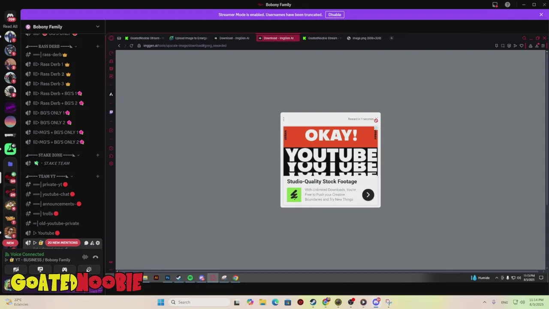The width and height of the screenshot is (549, 309).
Task: Join the Rass Derb 1 voice channel
Action: tap(51, 64)
